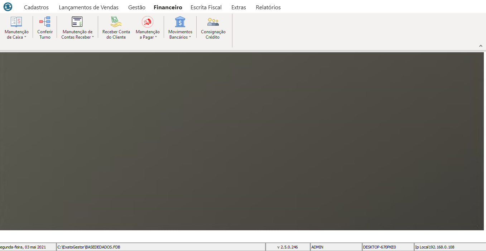
Task: Click the Movimentos Bancários bank icon
Action: click(x=180, y=22)
